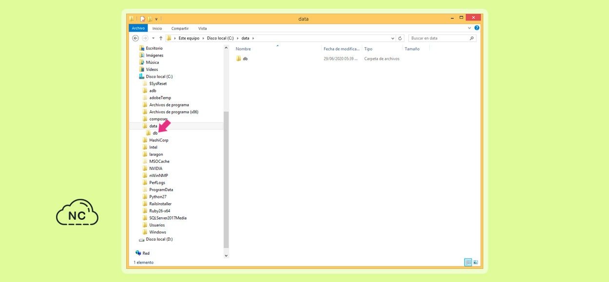Screen dimensions: 609x282
Task: Click the db folder icon in file list
Action: (x=239, y=58)
